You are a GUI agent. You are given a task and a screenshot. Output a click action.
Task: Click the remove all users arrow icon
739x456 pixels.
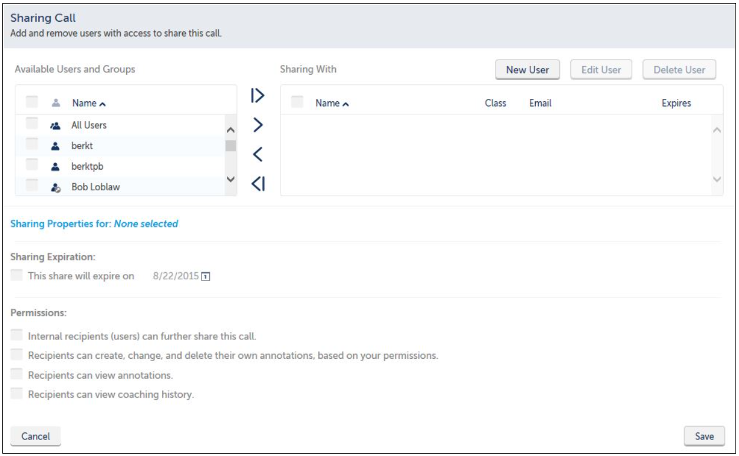258,184
